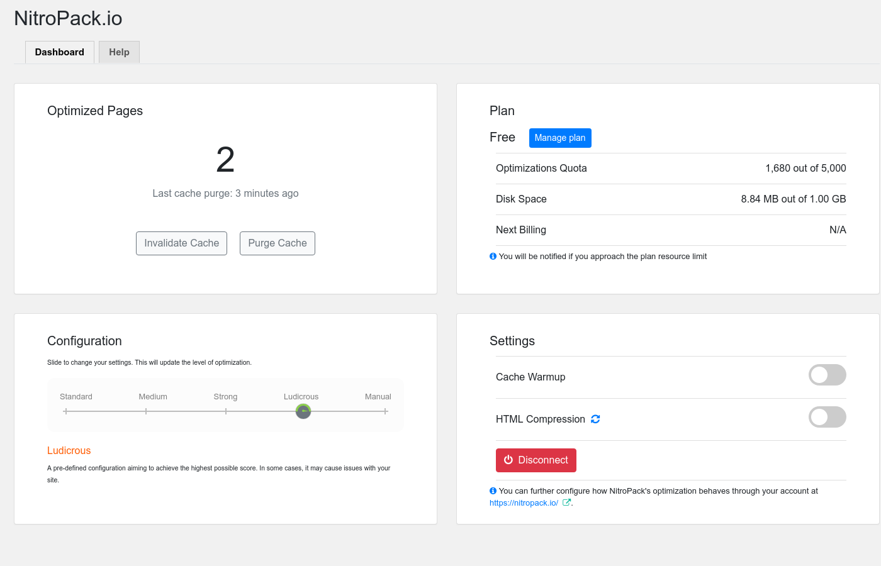Viewport: 881px width, 566px height.
Task: Click the refresh icon beside HTML Compression
Action: tap(595, 419)
